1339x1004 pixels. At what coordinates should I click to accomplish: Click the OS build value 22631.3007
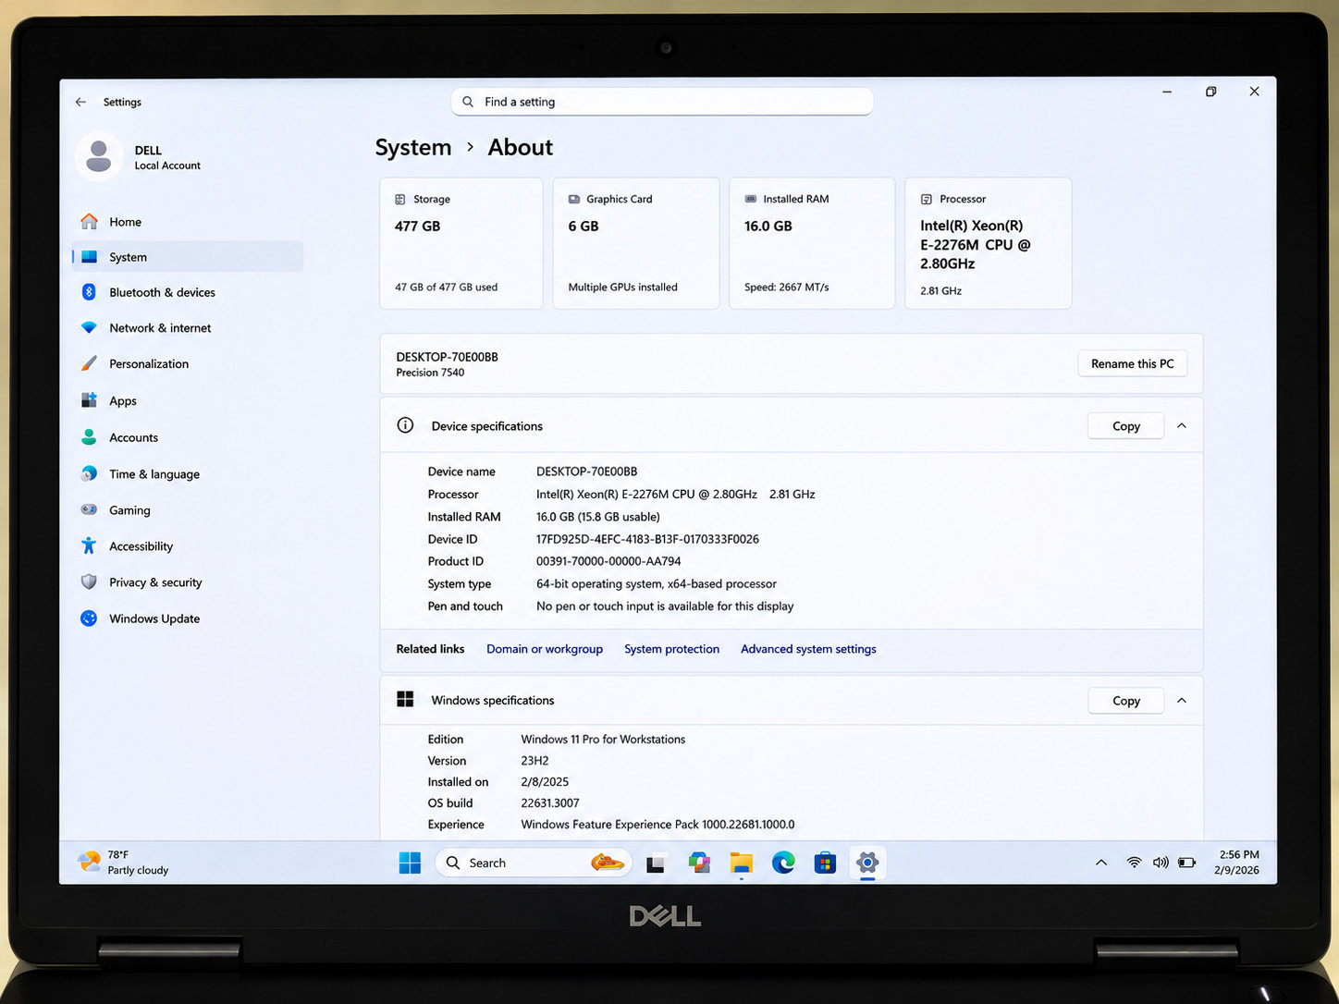[x=550, y=803]
